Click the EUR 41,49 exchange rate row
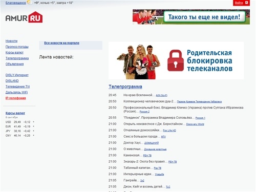 tap(20, 126)
